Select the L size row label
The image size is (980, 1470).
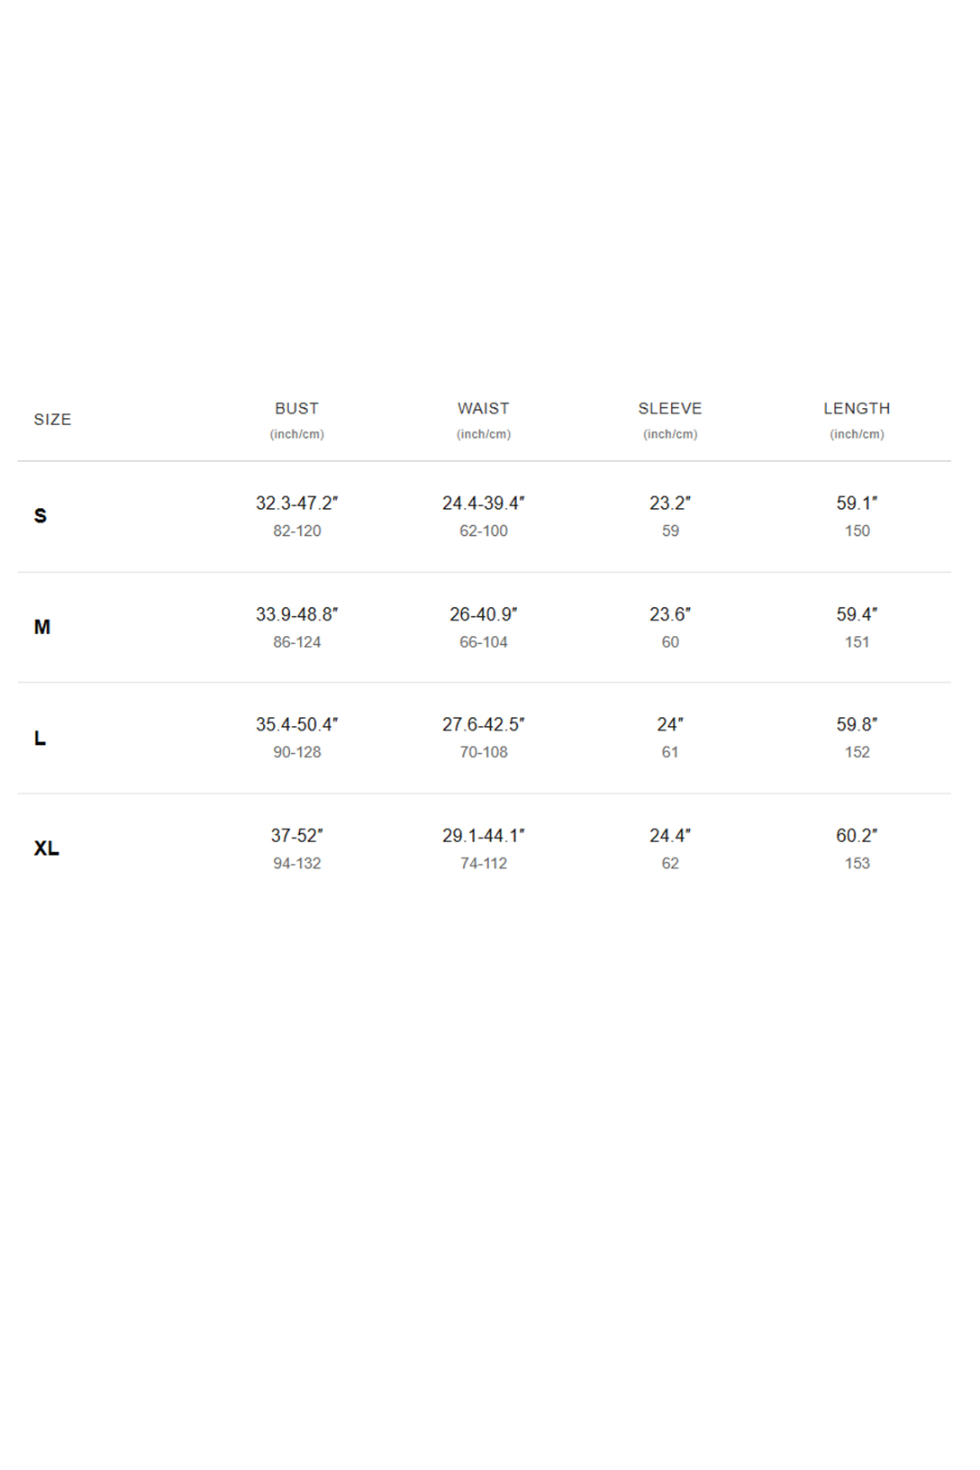pyautogui.click(x=40, y=739)
